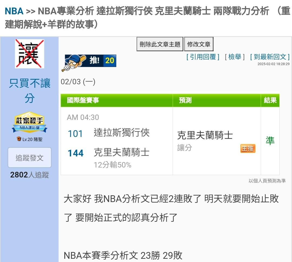Click the 檢舉 report link

pos(235,57)
